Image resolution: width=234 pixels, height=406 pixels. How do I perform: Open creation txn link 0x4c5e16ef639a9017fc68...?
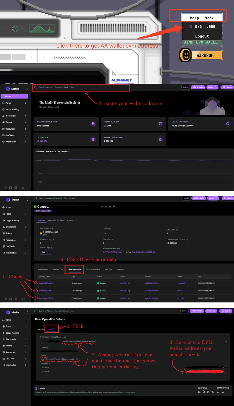click(144, 252)
